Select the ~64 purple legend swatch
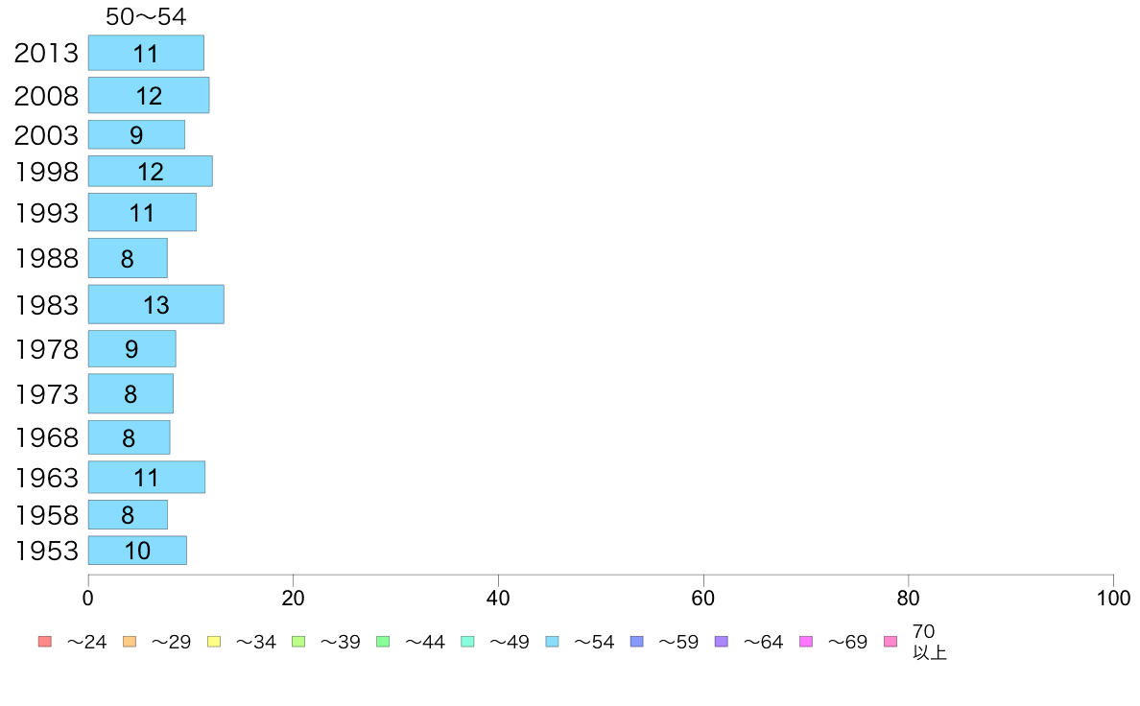1140x706 pixels. [x=722, y=642]
